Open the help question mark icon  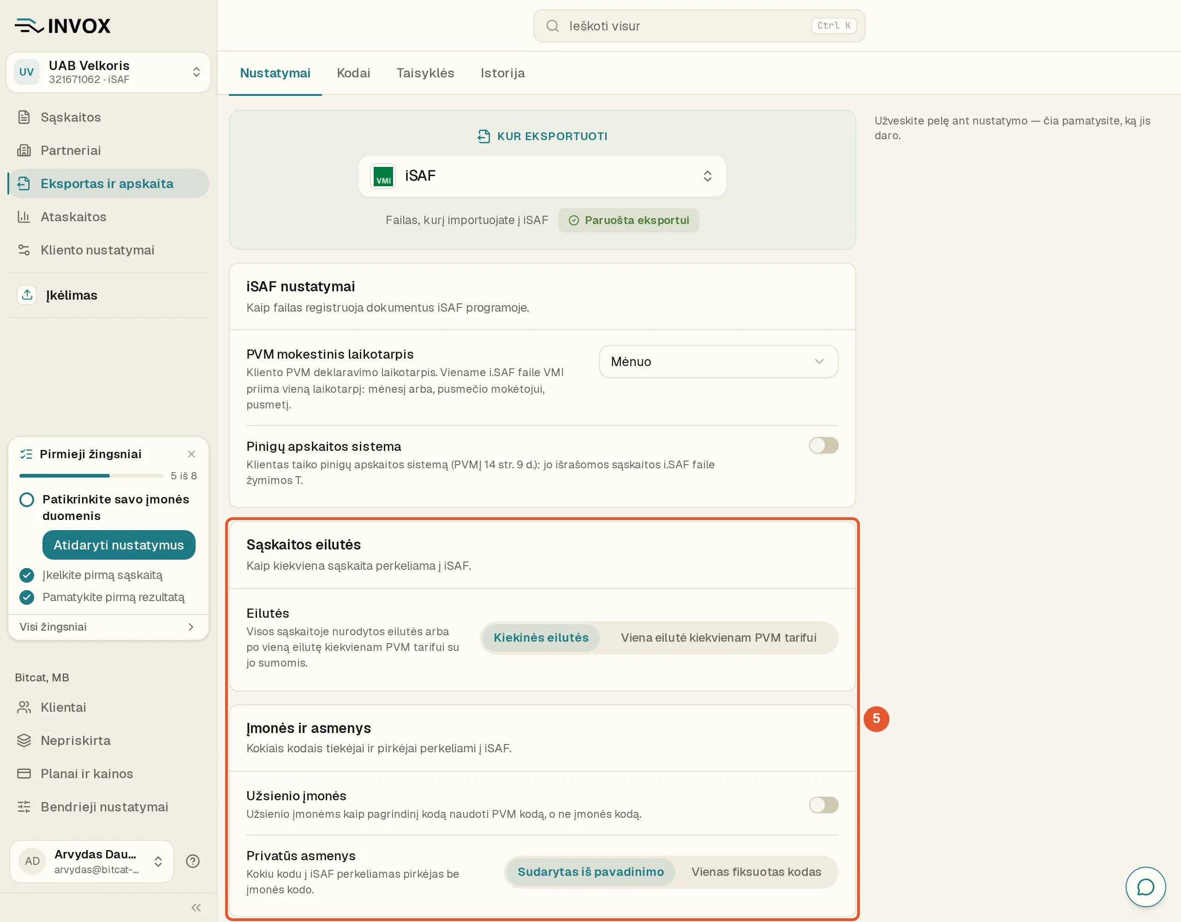click(x=192, y=861)
